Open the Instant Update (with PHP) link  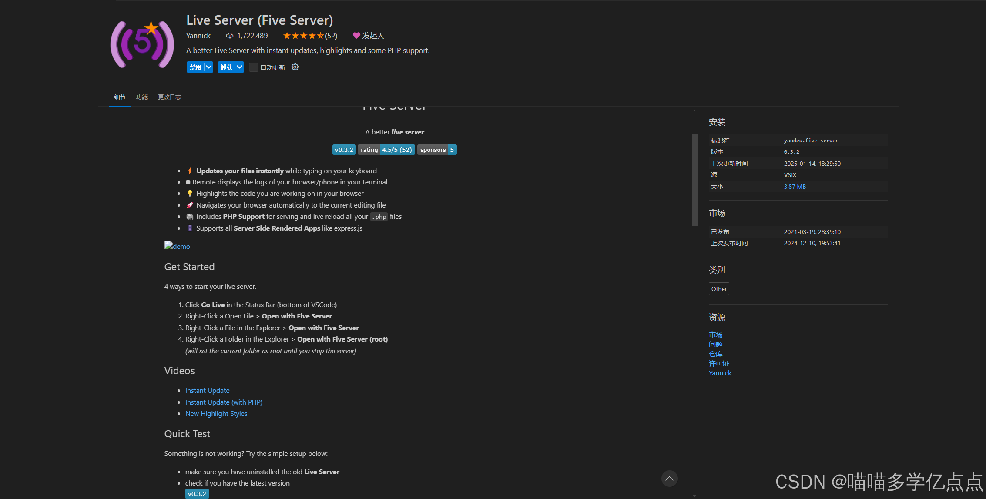(224, 402)
